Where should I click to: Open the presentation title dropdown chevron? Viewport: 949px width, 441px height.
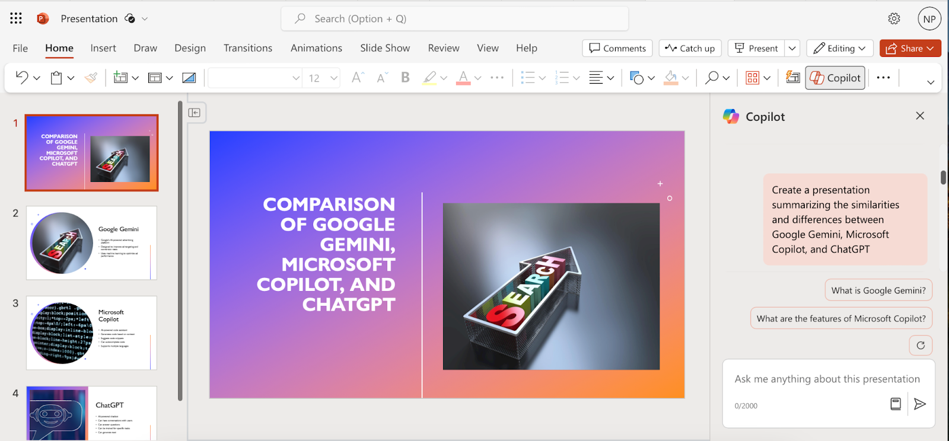tap(145, 19)
